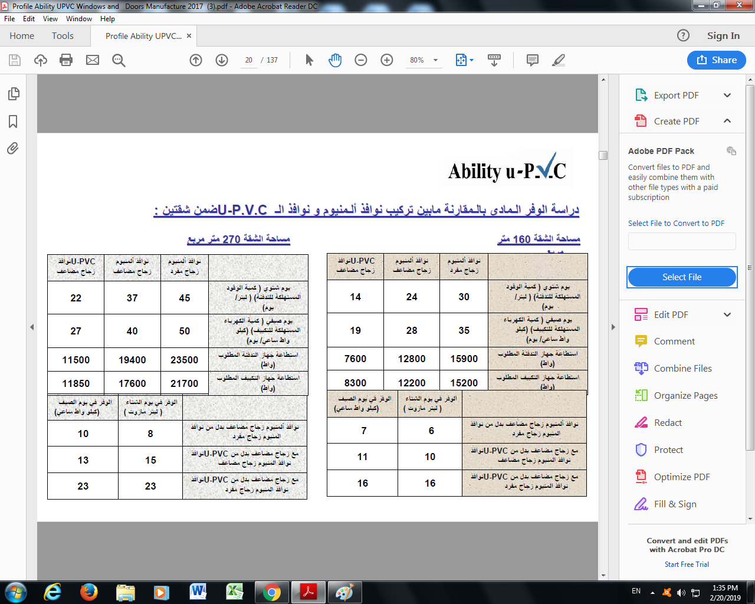Go to next page arrow

pos(222,60)
